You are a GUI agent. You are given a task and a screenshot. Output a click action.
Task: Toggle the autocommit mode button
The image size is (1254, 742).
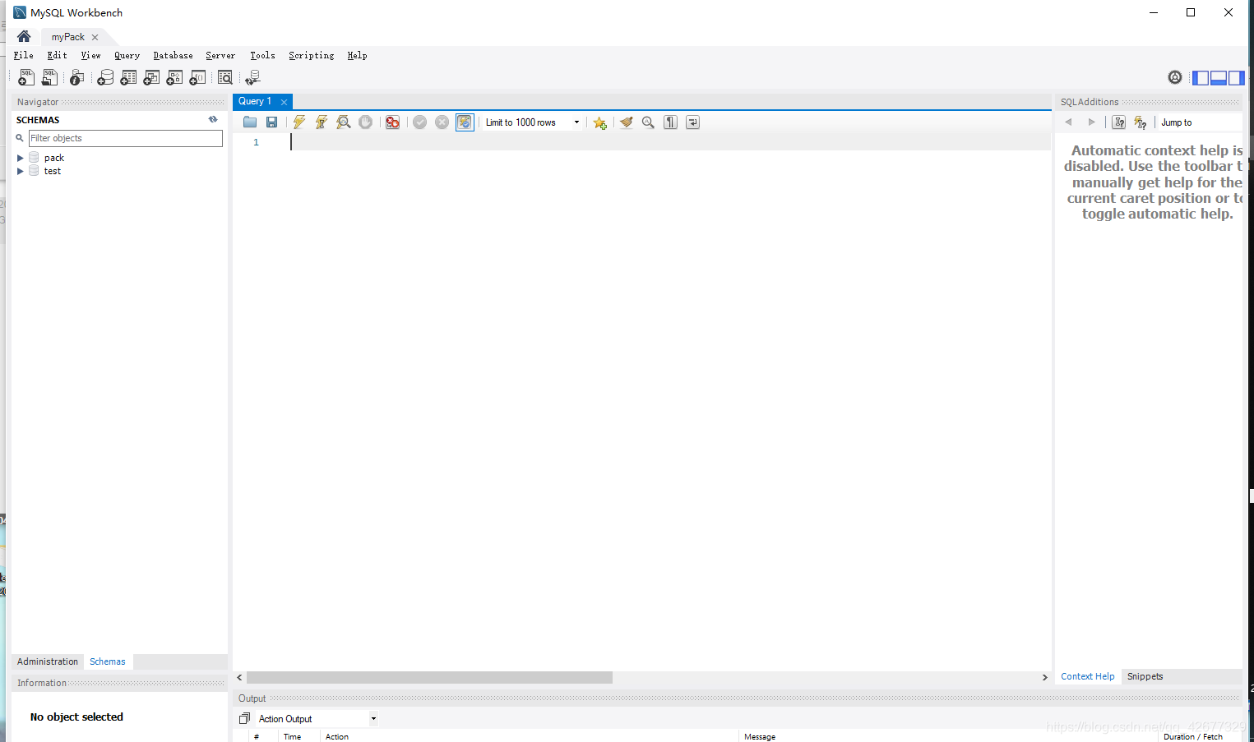[465, 122]
